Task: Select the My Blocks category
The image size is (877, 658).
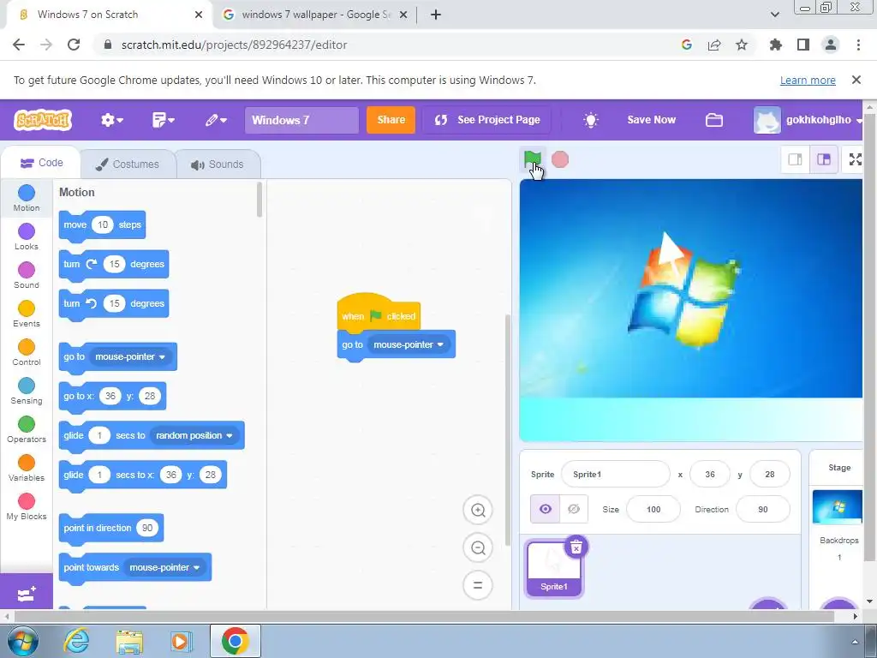Action: click(x=27, y=507)
